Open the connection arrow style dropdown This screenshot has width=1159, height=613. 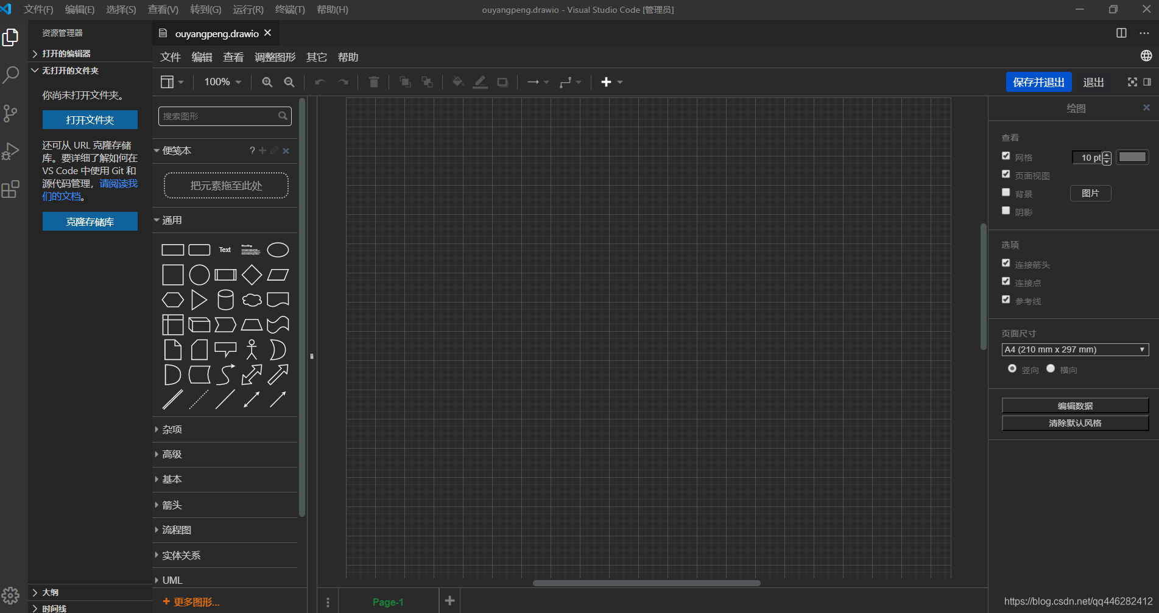pyautogui.click(x=538, y=82)
